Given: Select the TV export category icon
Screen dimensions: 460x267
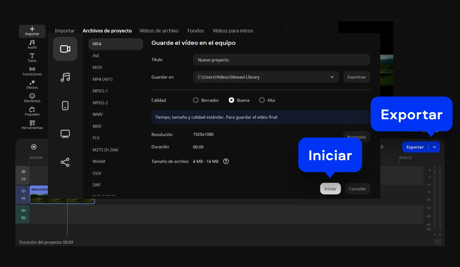Looking at the screenshot, I should (65, 134).
